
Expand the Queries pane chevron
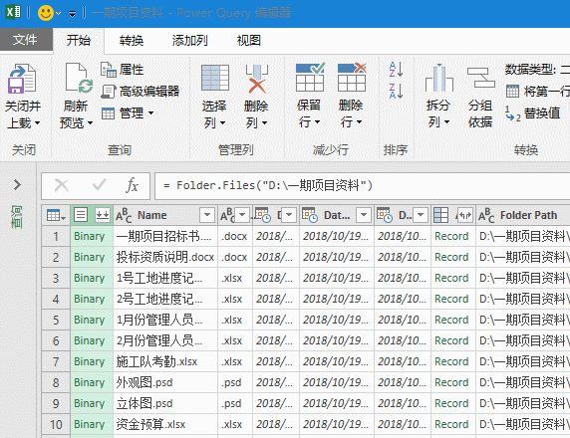tap(17, 185)
